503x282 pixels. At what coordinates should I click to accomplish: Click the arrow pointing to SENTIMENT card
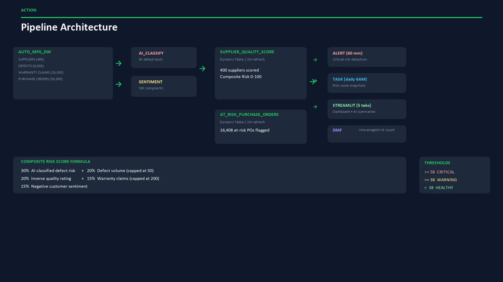click(x=119, y=84)
